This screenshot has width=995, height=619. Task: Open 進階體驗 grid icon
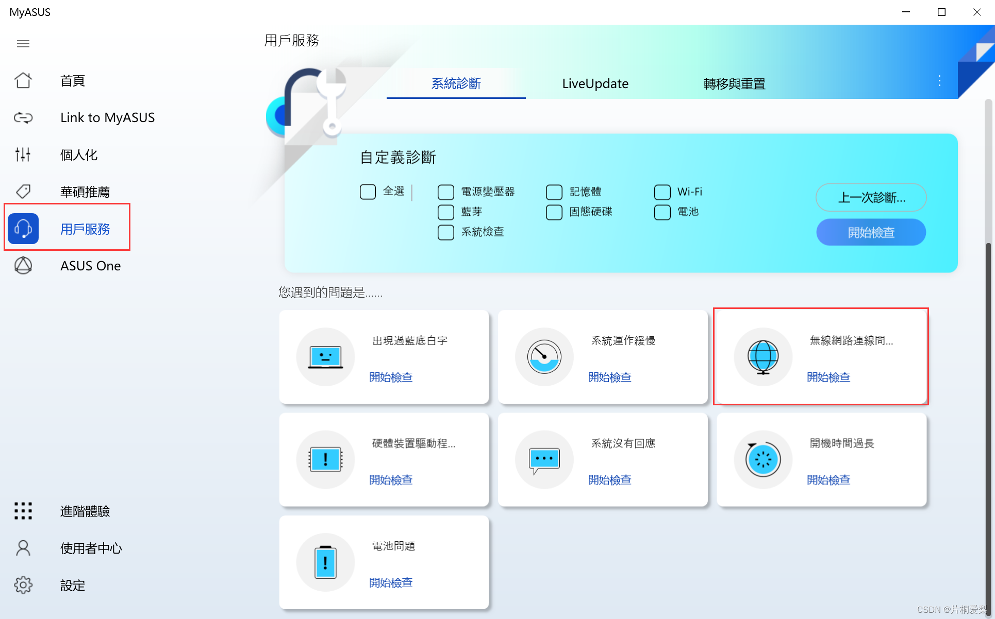click(x=23, y=511)
